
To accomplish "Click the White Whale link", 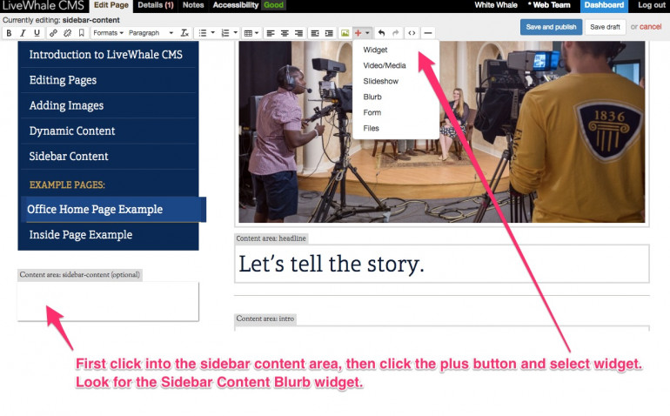I will pyautogui.click(x=496, y=5).
